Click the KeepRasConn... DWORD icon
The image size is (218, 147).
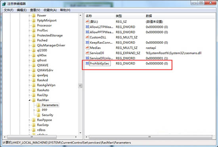click(x=87, y=43)
